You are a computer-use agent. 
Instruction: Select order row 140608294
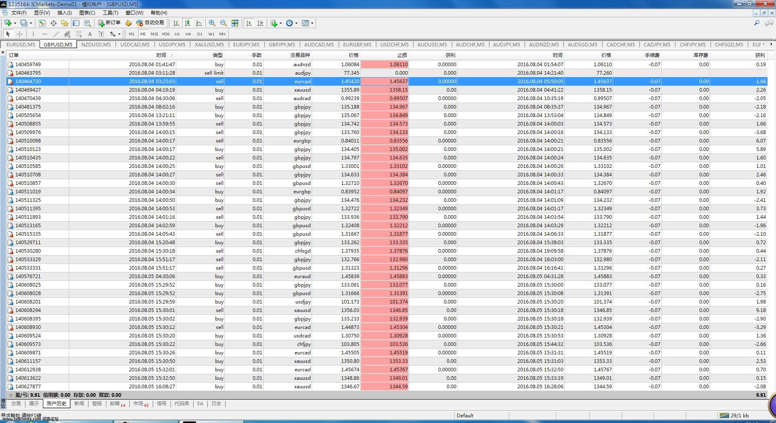pyautogui.click(x=387, y=310)
